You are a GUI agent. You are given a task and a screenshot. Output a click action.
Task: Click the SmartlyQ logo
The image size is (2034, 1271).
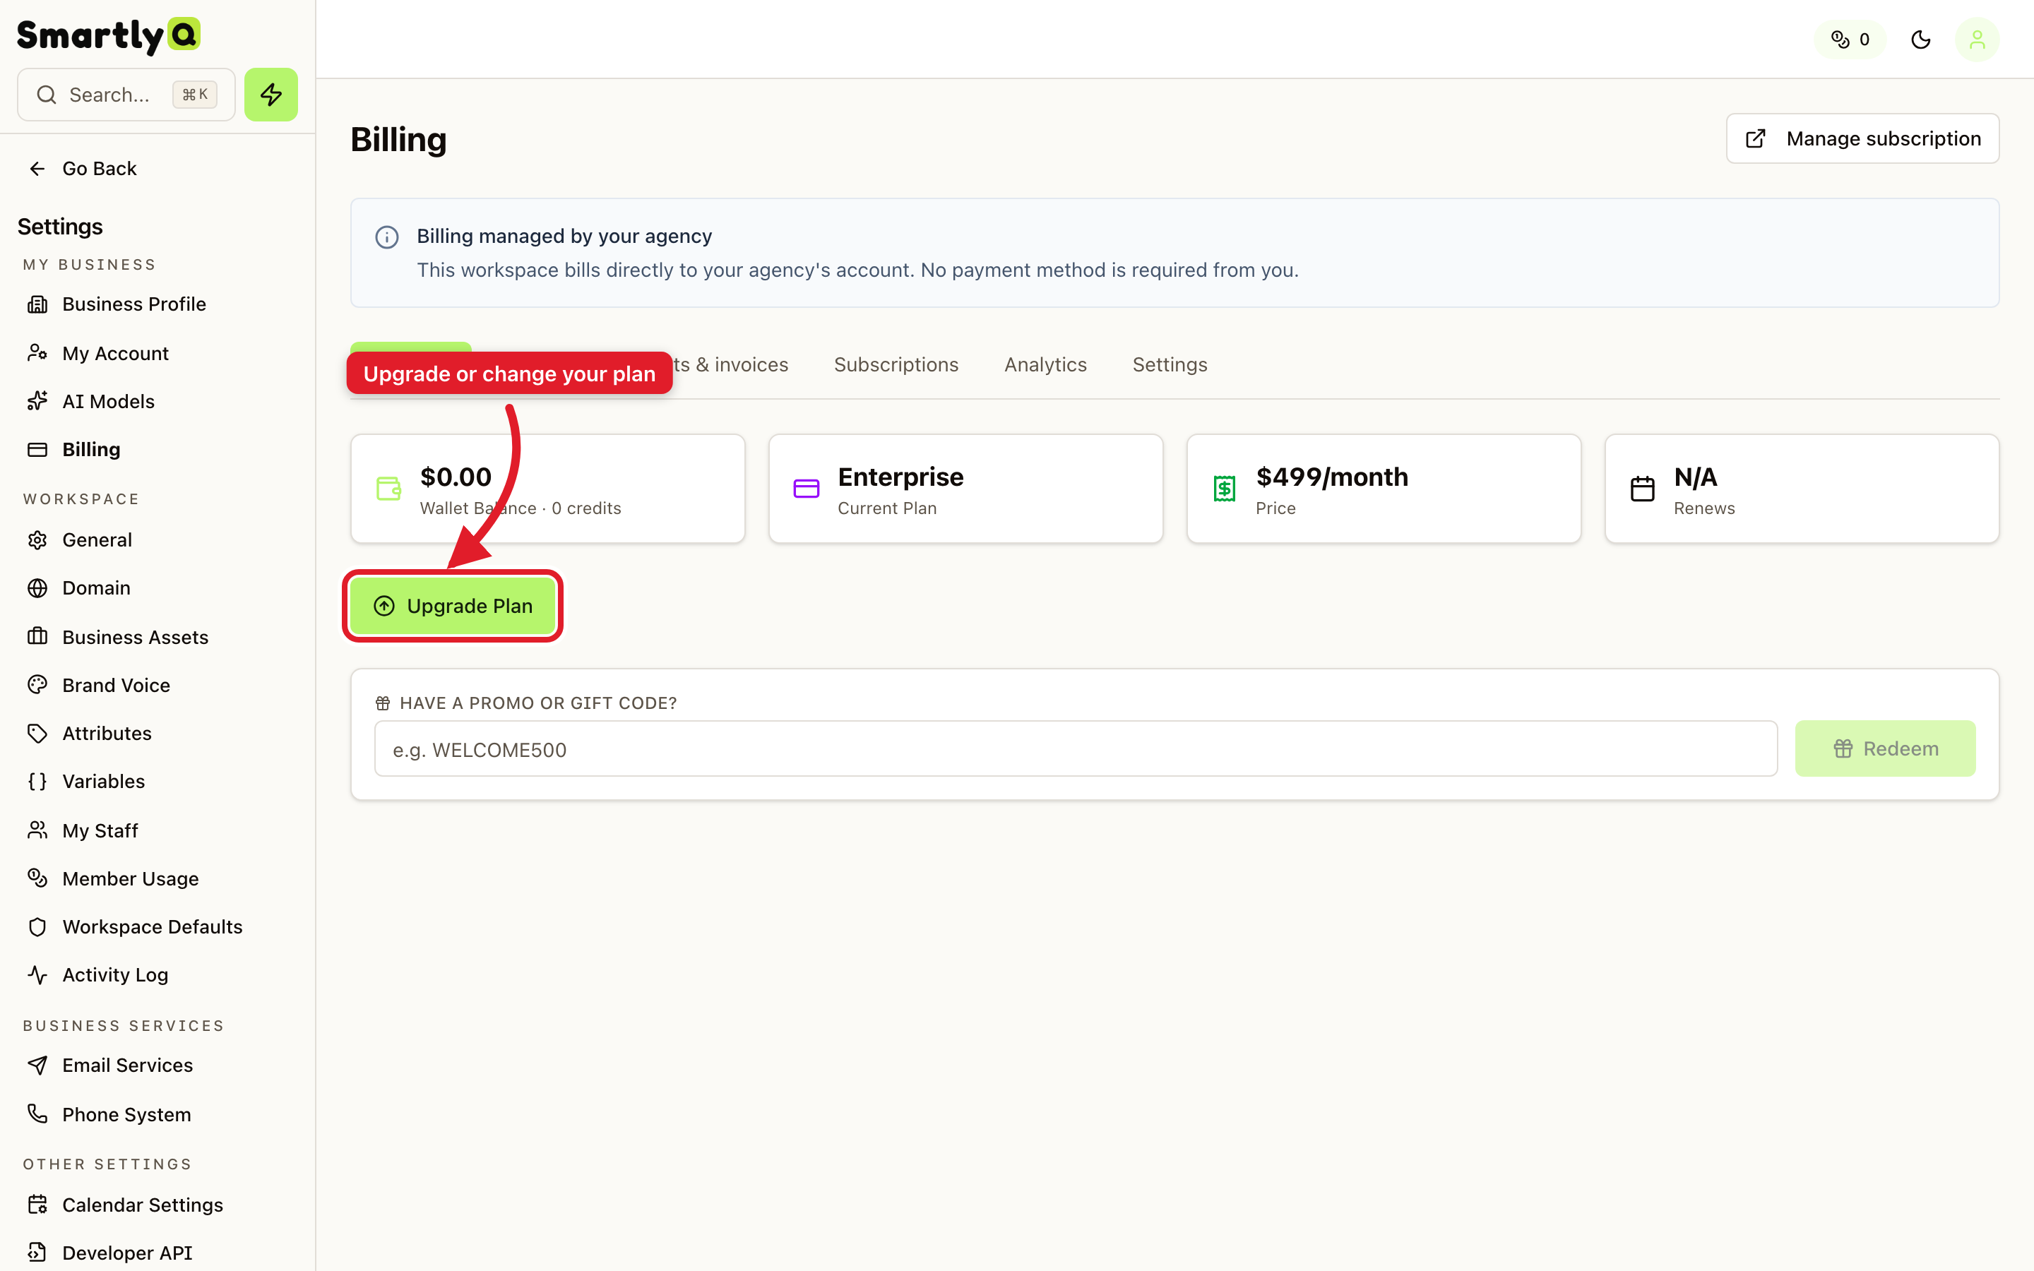109,35
